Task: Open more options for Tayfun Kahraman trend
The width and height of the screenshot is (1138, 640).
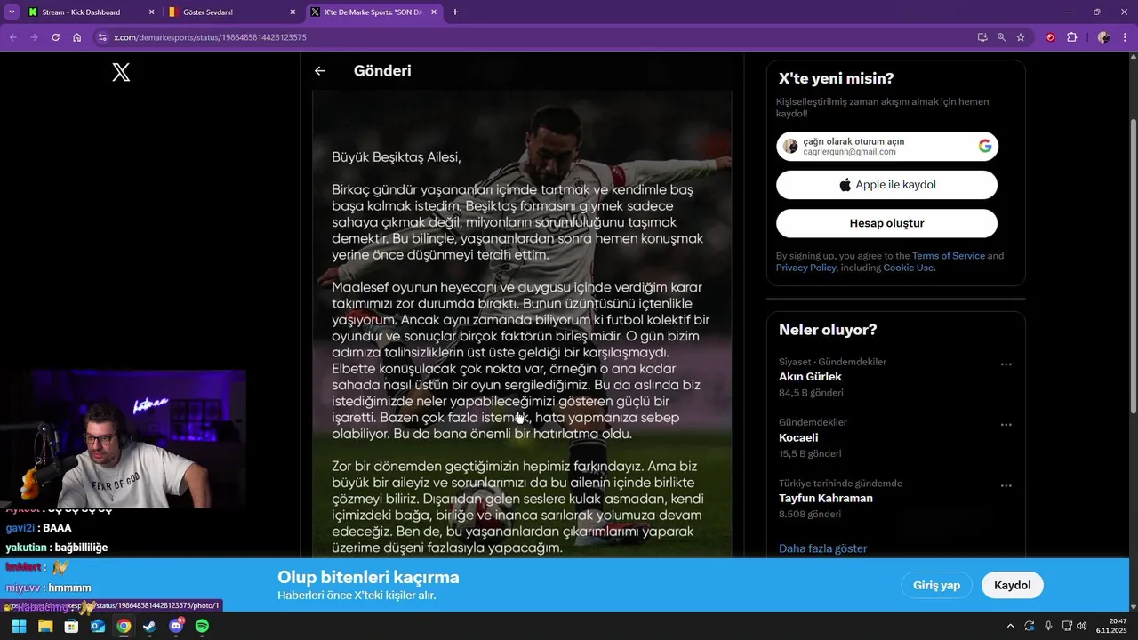Action: pos(1006,486)
